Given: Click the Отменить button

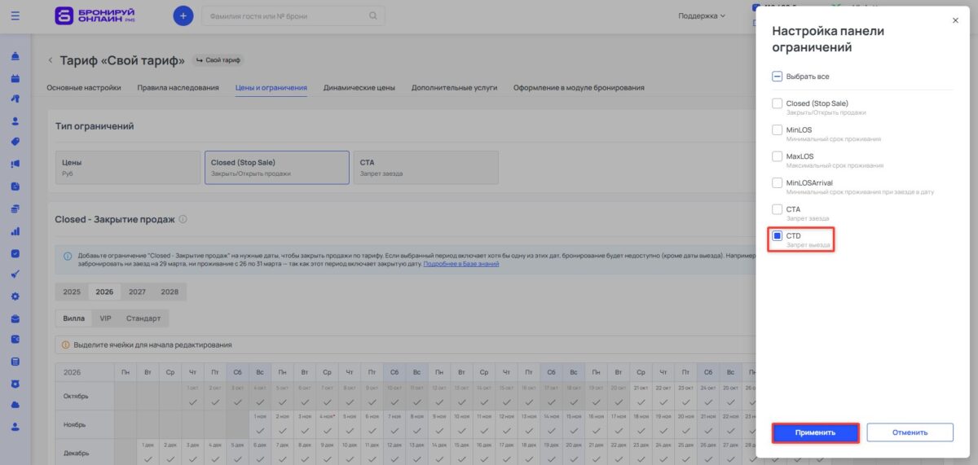Looking at the screenshot, I should click(x=910, y=432).
